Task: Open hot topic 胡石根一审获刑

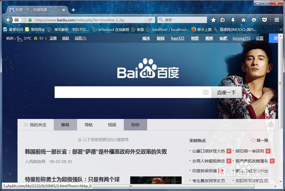Action: tap(250, 151)
